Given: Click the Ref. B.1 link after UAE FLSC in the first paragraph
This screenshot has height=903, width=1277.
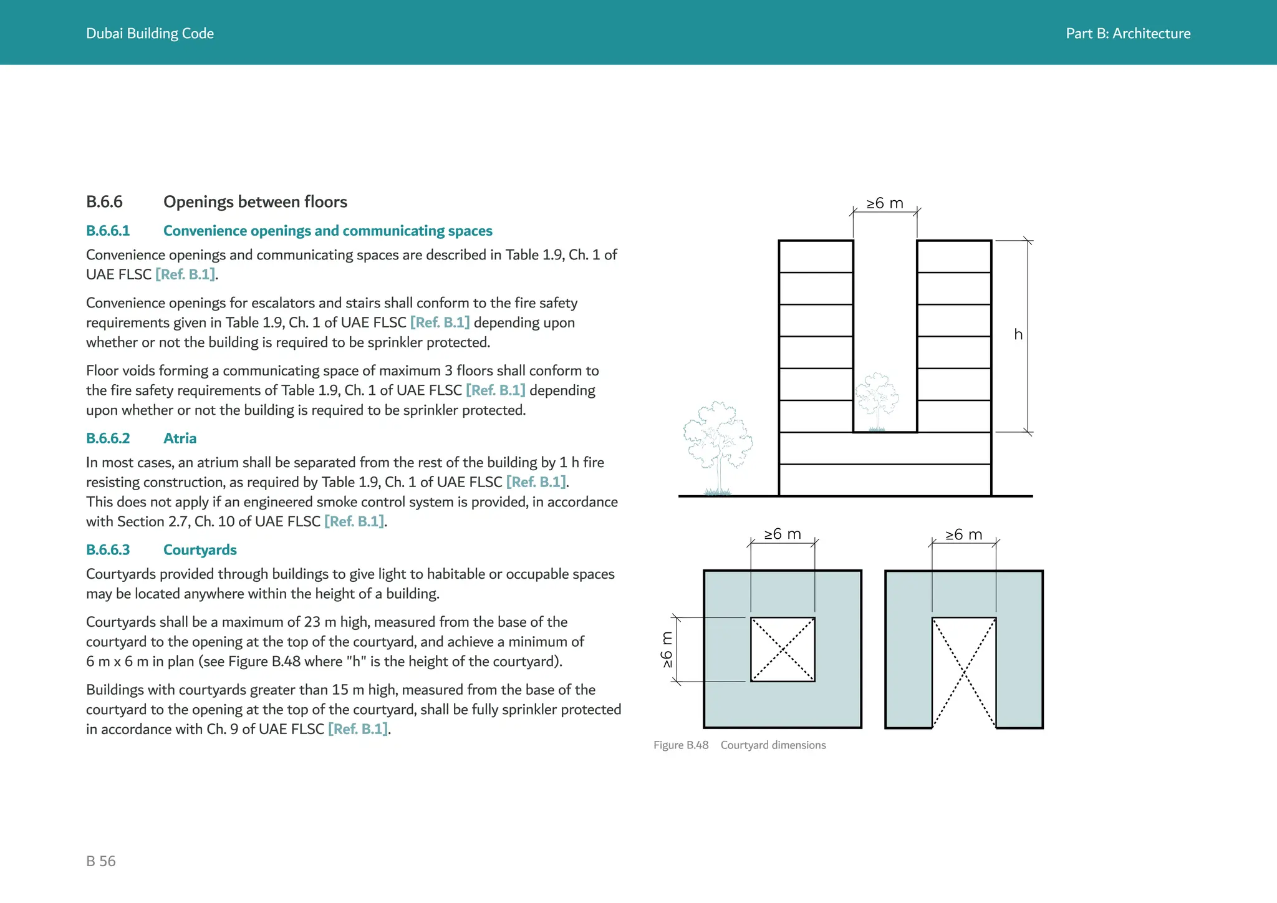Looking at the screenshot, I should pos(185,274).
